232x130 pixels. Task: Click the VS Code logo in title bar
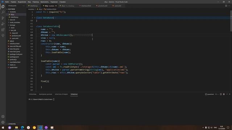[x=2, y=2]
